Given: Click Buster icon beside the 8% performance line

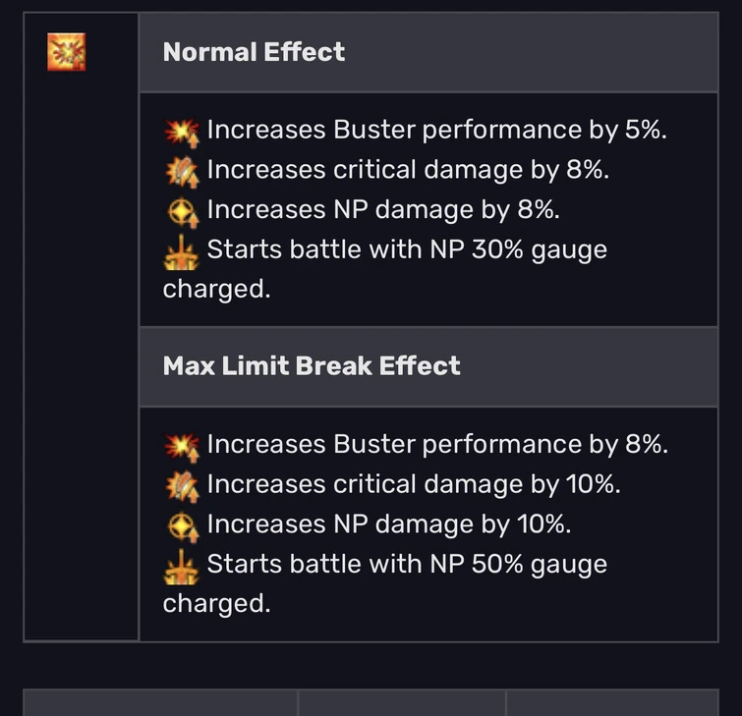Looking at the screenshot, I should click(182, 446).
